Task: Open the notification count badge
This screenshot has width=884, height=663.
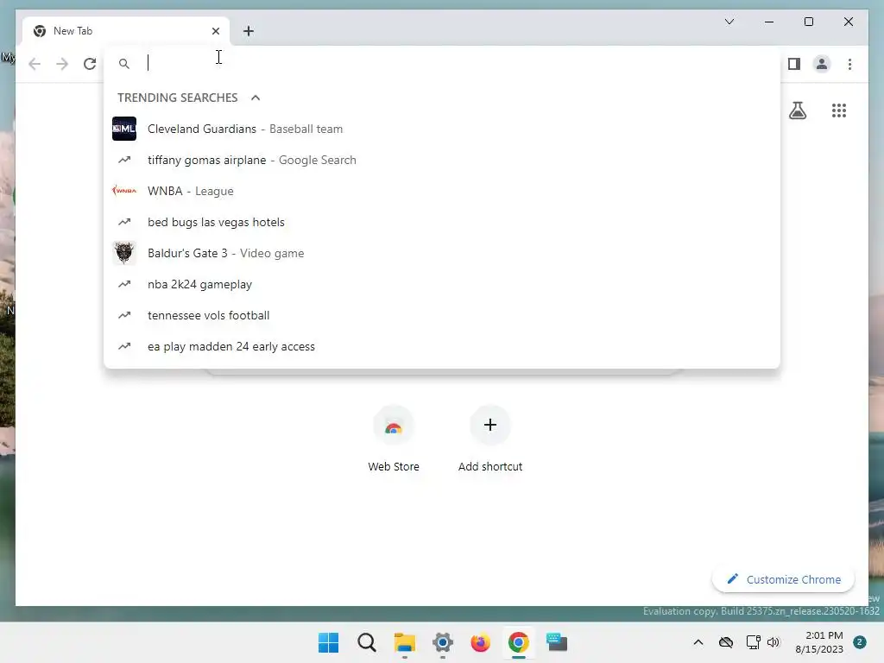Action: [x=860, y=642]
